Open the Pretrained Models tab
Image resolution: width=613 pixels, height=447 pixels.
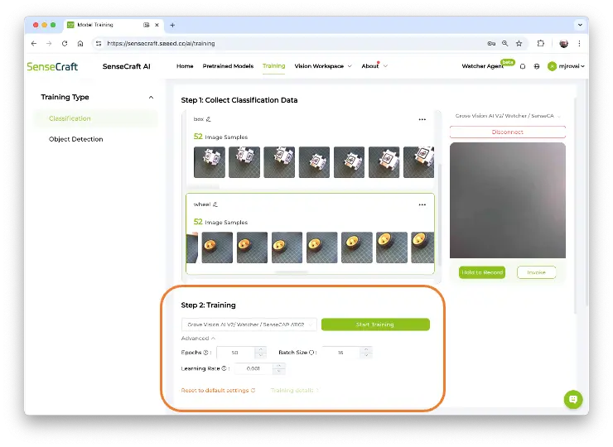click(228, 66)
